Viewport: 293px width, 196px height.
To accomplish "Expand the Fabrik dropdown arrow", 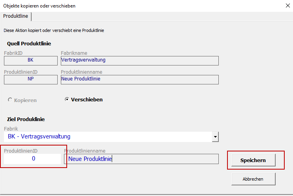I will (x=215, y=137).
